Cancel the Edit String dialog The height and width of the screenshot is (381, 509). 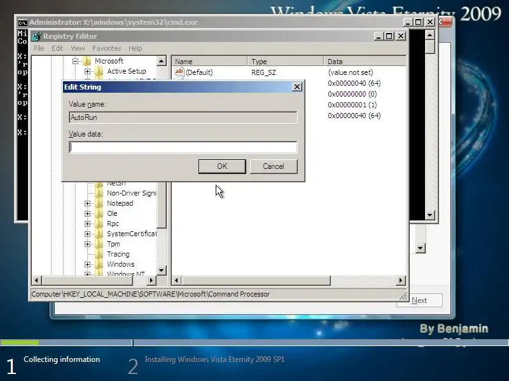tap(274, 166)
